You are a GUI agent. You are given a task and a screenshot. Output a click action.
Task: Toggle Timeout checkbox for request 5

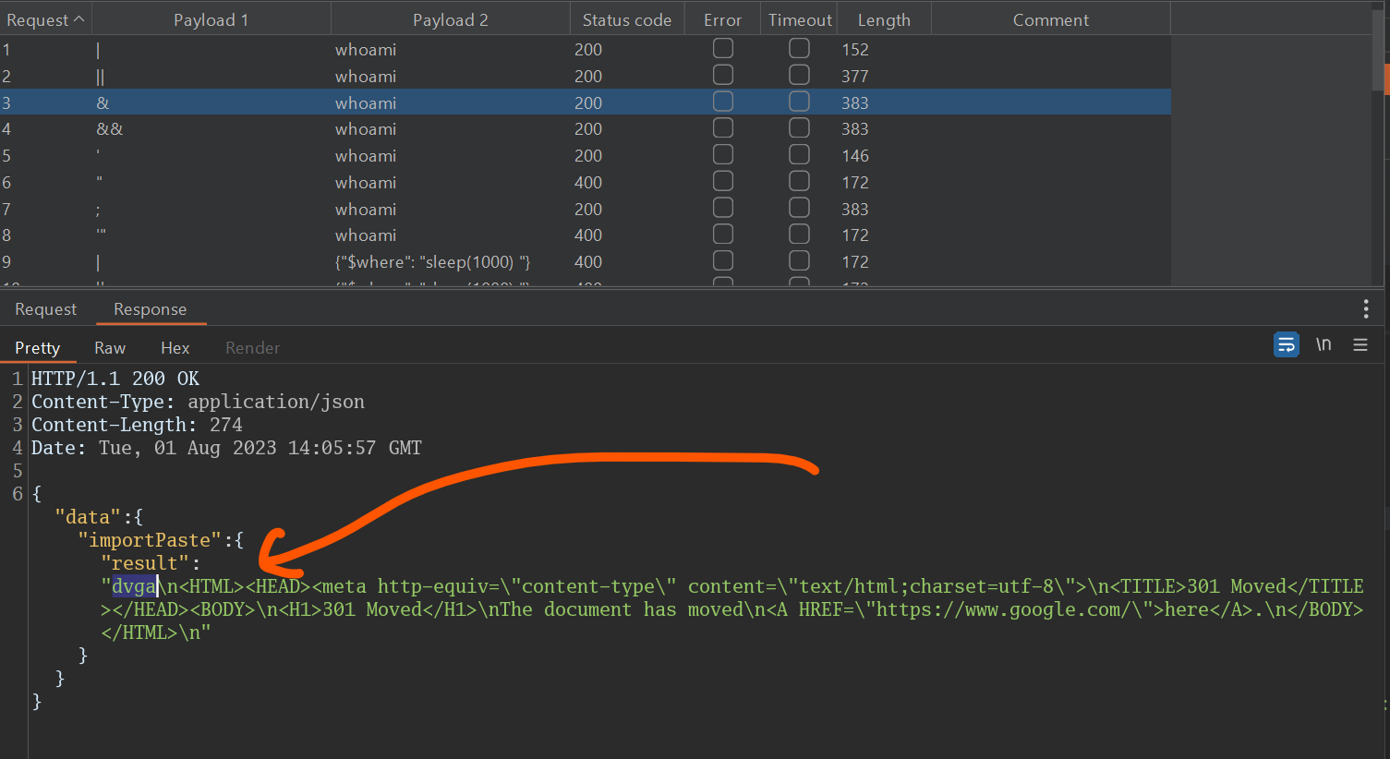click(x=800, y=154)
